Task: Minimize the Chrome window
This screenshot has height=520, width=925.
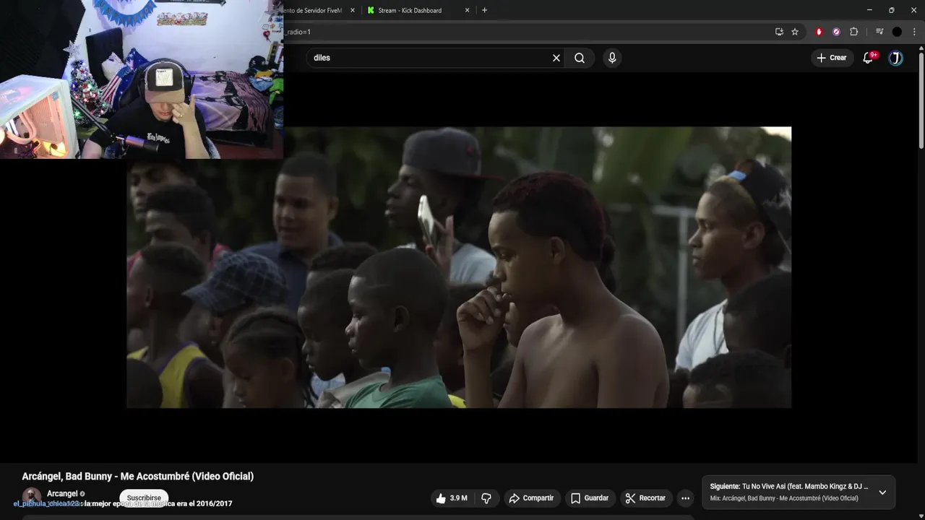Action: [x=869, y=10]
